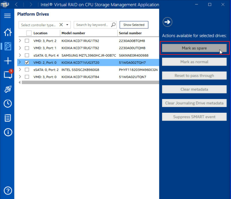231x199 pixels.
Task: Collapse actions panel with circled arrow
Action: tap(168, 22)
